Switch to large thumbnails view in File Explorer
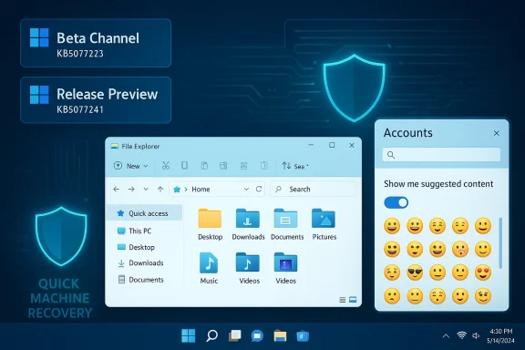 pyautogui.click(x=353, y=300)
